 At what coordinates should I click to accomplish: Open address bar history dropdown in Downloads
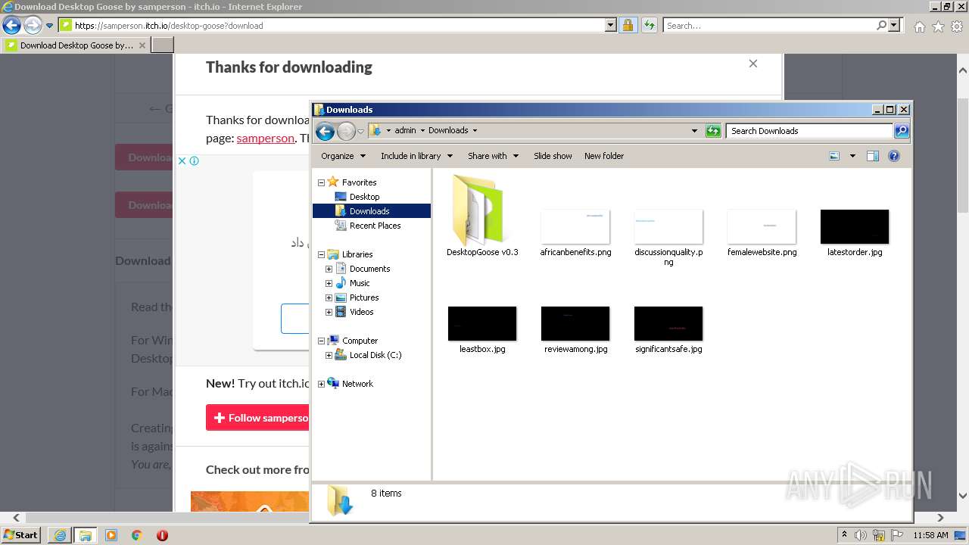[694, 131]
